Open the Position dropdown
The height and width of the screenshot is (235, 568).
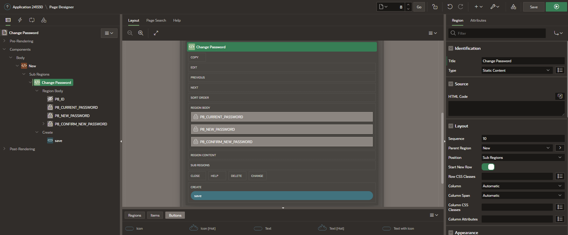click(523, 157)
